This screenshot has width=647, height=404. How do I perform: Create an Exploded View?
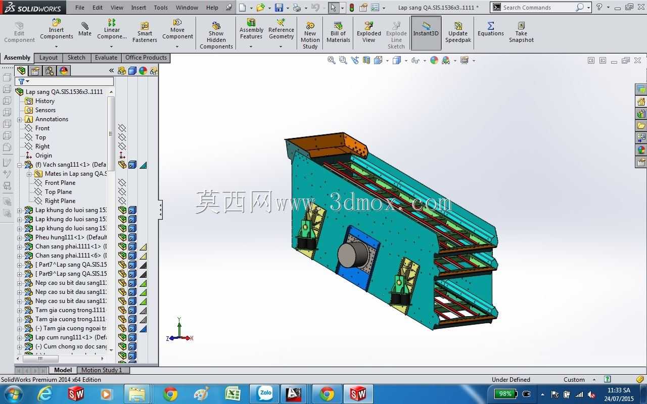coord(369,32)
